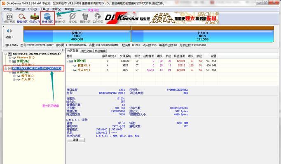Open the 硬盘(D) menu
This screenshot has width=281, height=164.
point(20,9)
